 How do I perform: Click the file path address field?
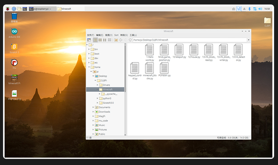click(189, 40)
